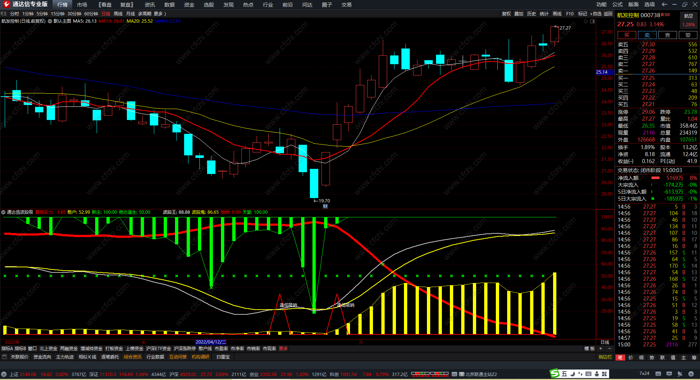Viewport: 700px width, 380px height.
Task: Click the 航空 sector box
Action: pos(689,20)
